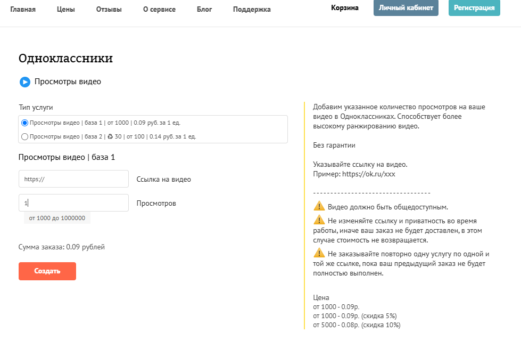
Task: Click the Личный кабинет button
Action: tap(406, 7)
